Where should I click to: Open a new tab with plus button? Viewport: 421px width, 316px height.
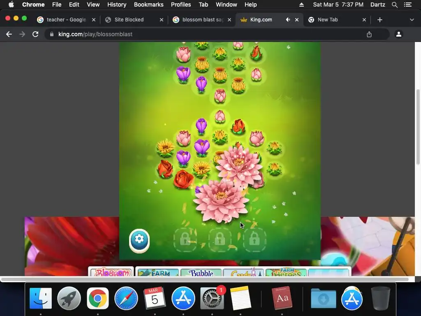click(x=379, y=20)
